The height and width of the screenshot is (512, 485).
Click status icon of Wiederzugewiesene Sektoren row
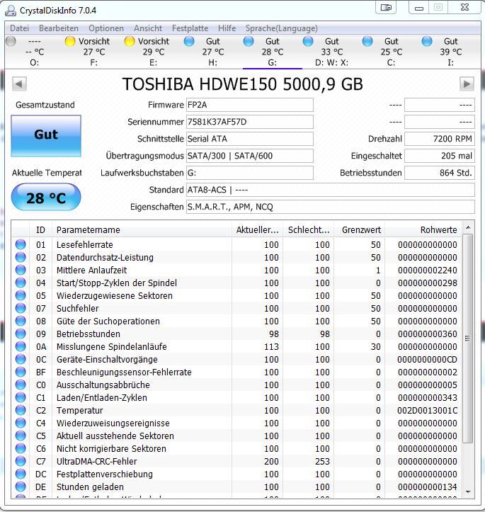click(21, 295)
